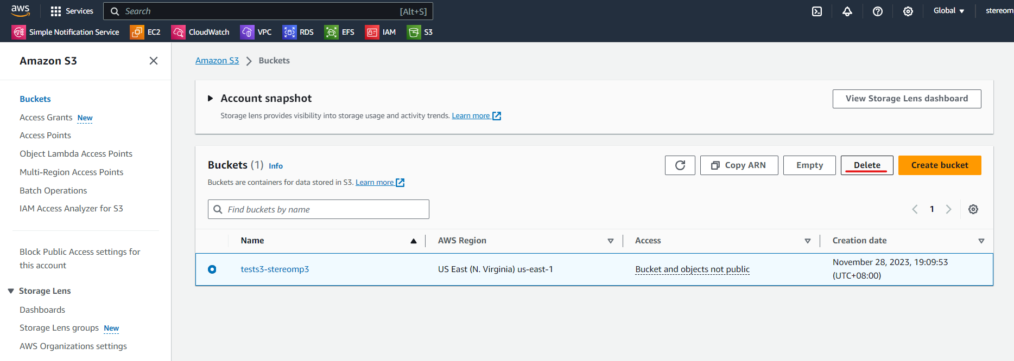The width and height of the screenshot is (1014, 361).
Task: Click the help question mark icon
Action: coord(878,11)
